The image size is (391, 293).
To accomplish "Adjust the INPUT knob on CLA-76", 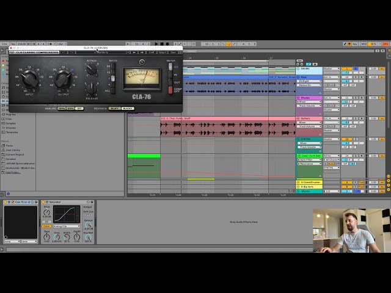I will coord(30,78).
